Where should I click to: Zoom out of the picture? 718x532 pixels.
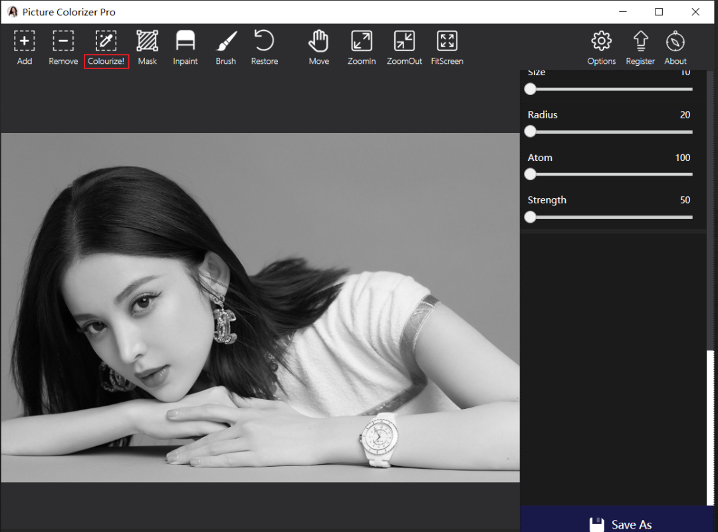coord(404,47)
